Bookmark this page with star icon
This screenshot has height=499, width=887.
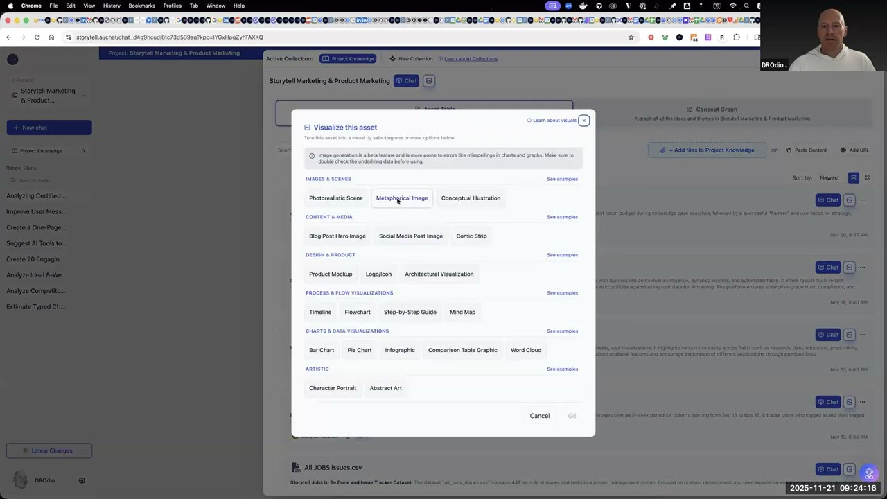(631, 37)
